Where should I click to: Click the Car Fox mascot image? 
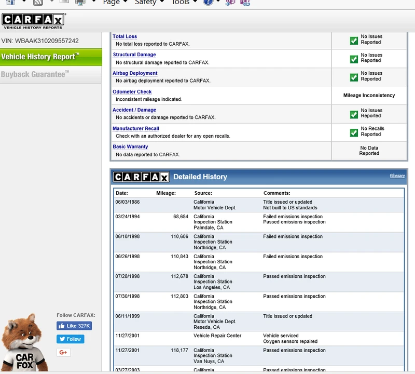(24, 342)
